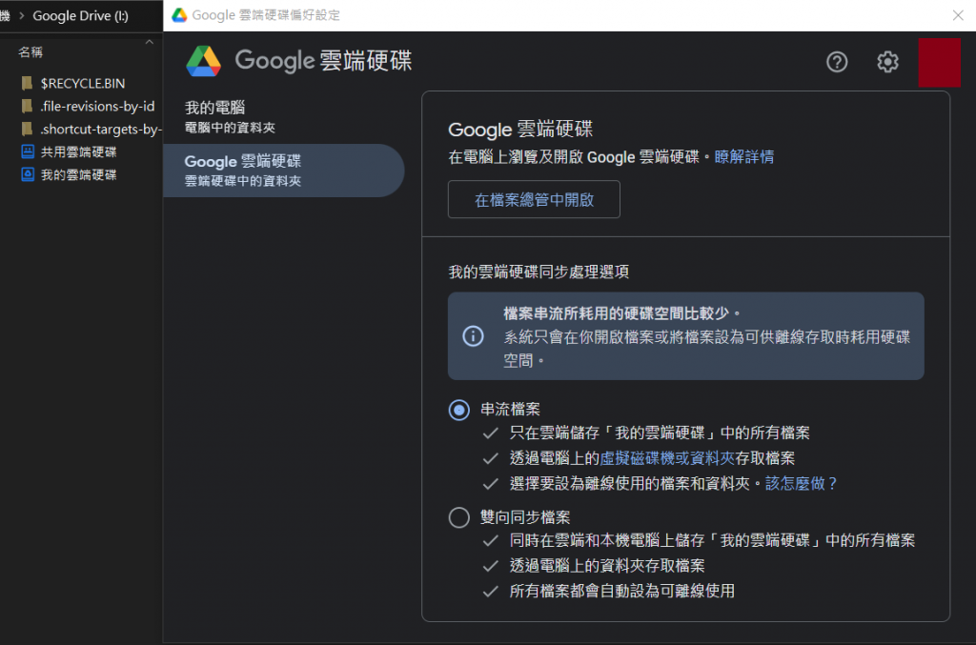Open the 瞭解詳情 link
This screenshot has height=645, width=976.
click(743, 157)
